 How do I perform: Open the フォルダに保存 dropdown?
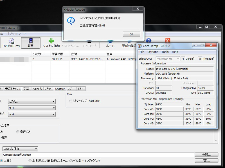click(x=20, y=149)
